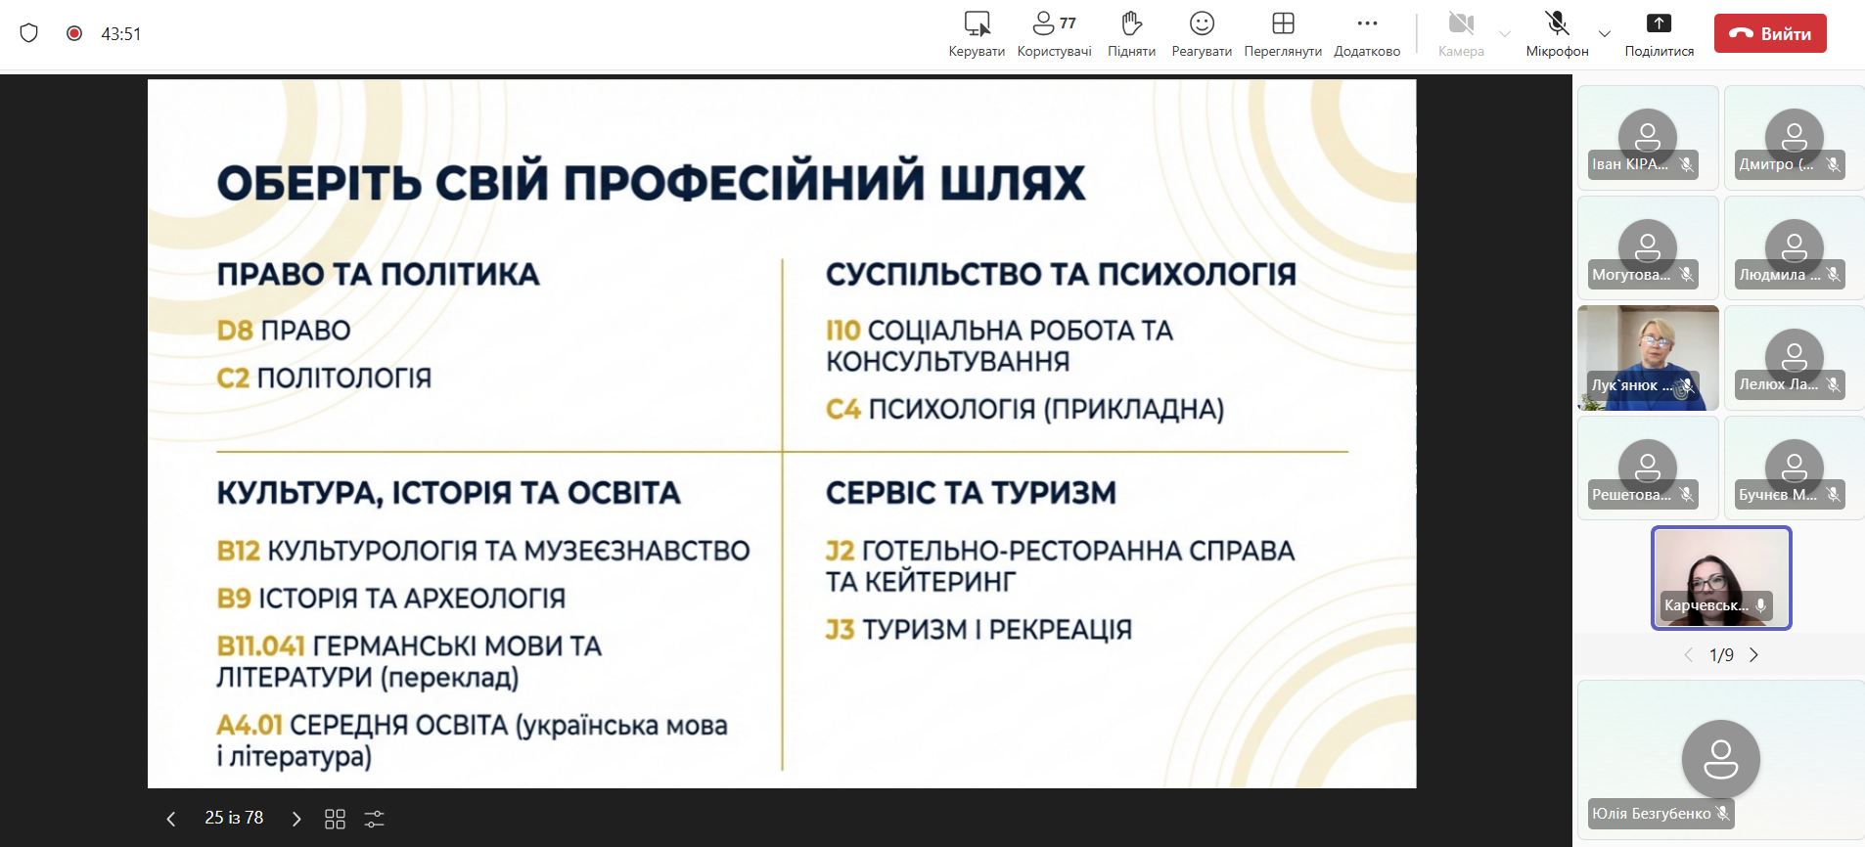The height and width of the screenshot is (847, 1865).
Task: Open the slide settings sliders icon
Action: [375, 819]
